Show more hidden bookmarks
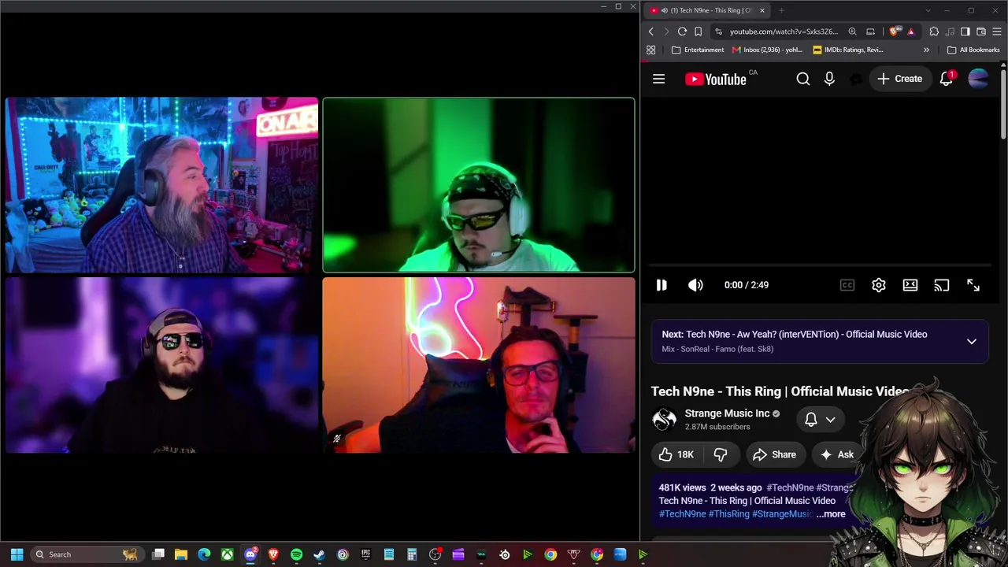 pyautogui.click(x=926, y=50)
